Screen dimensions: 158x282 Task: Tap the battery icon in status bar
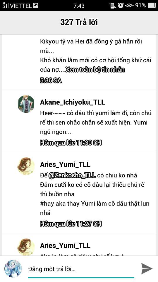pyautogui.click(x=152, y=5)
